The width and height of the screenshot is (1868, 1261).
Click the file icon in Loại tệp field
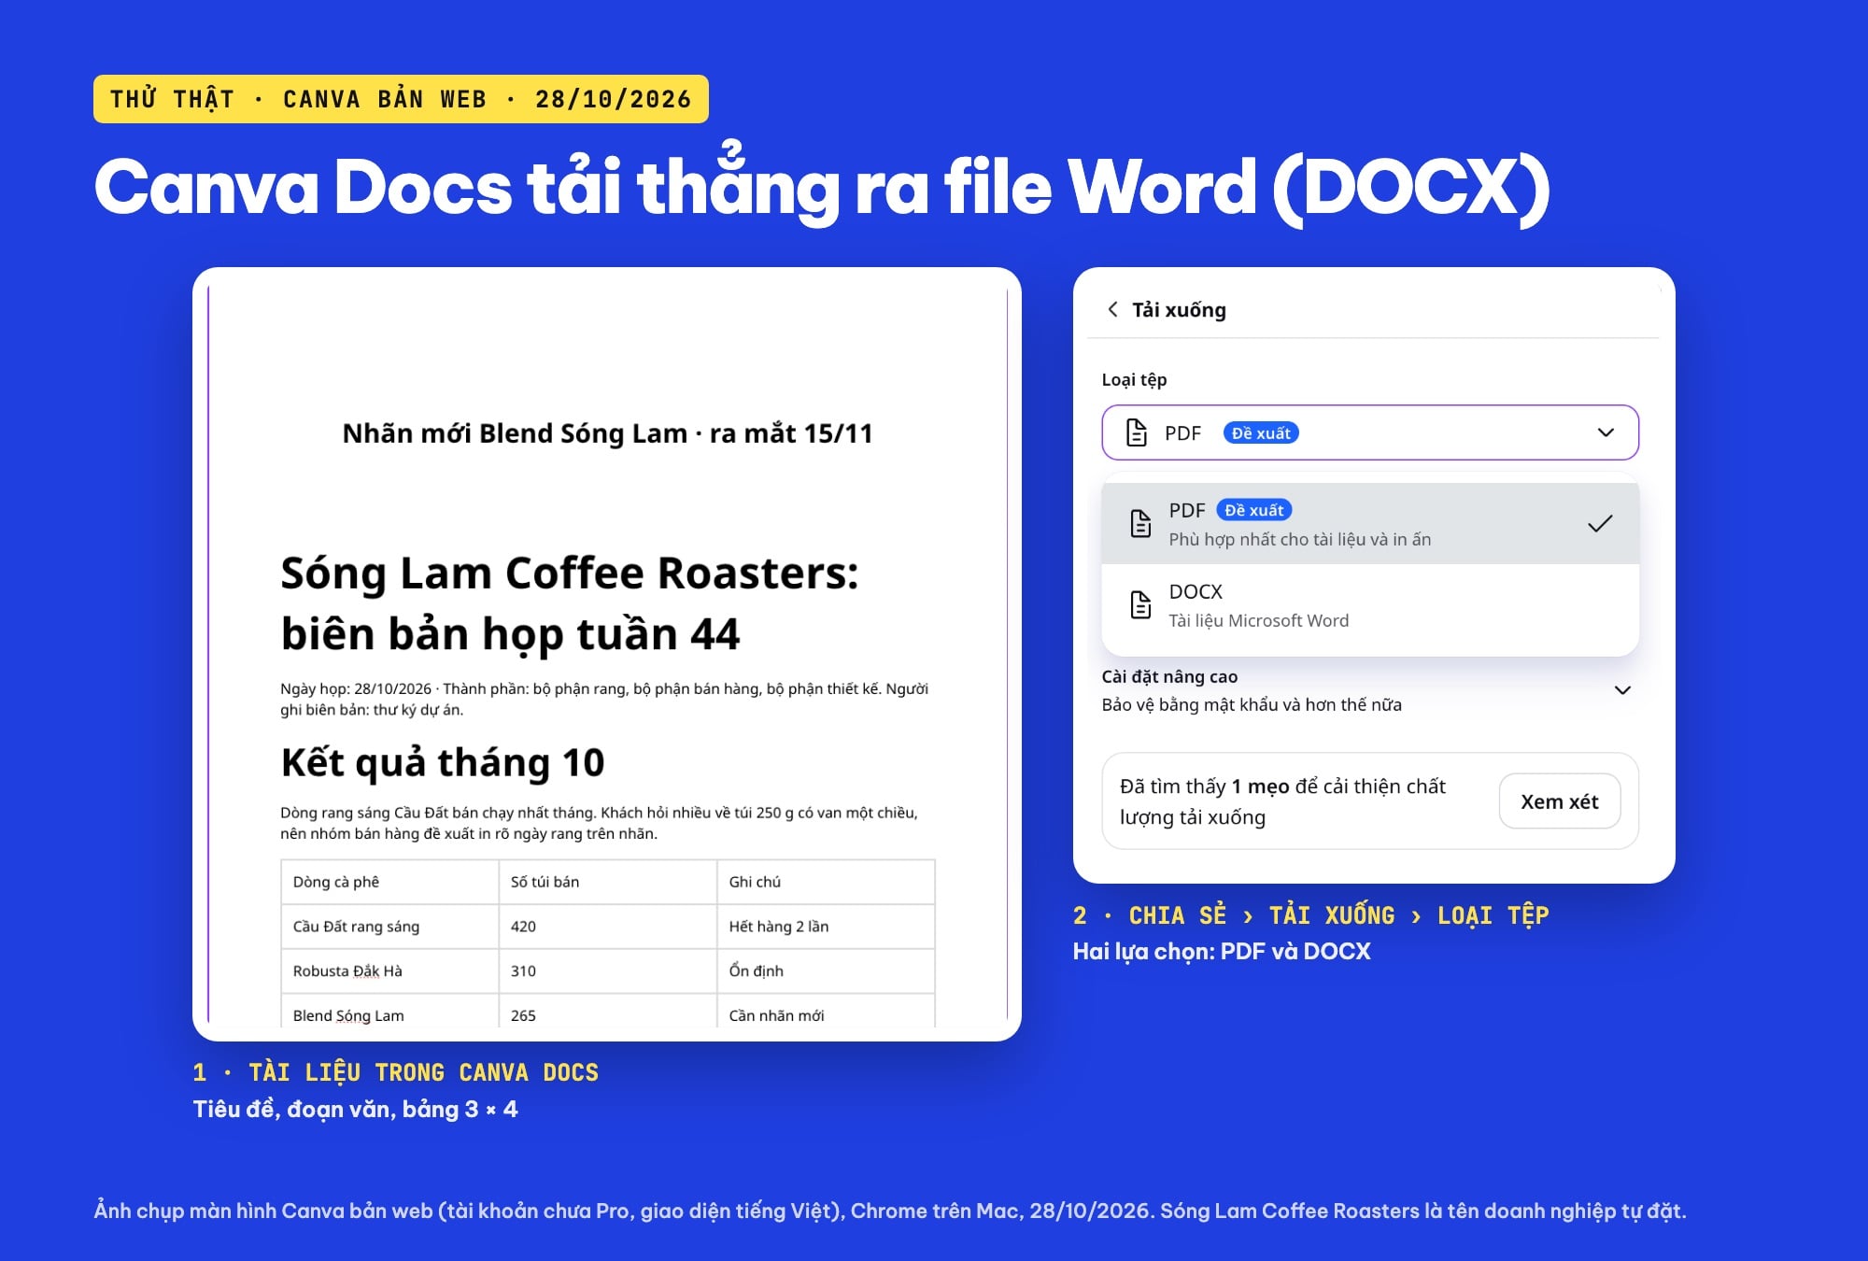click(1137, 432)
